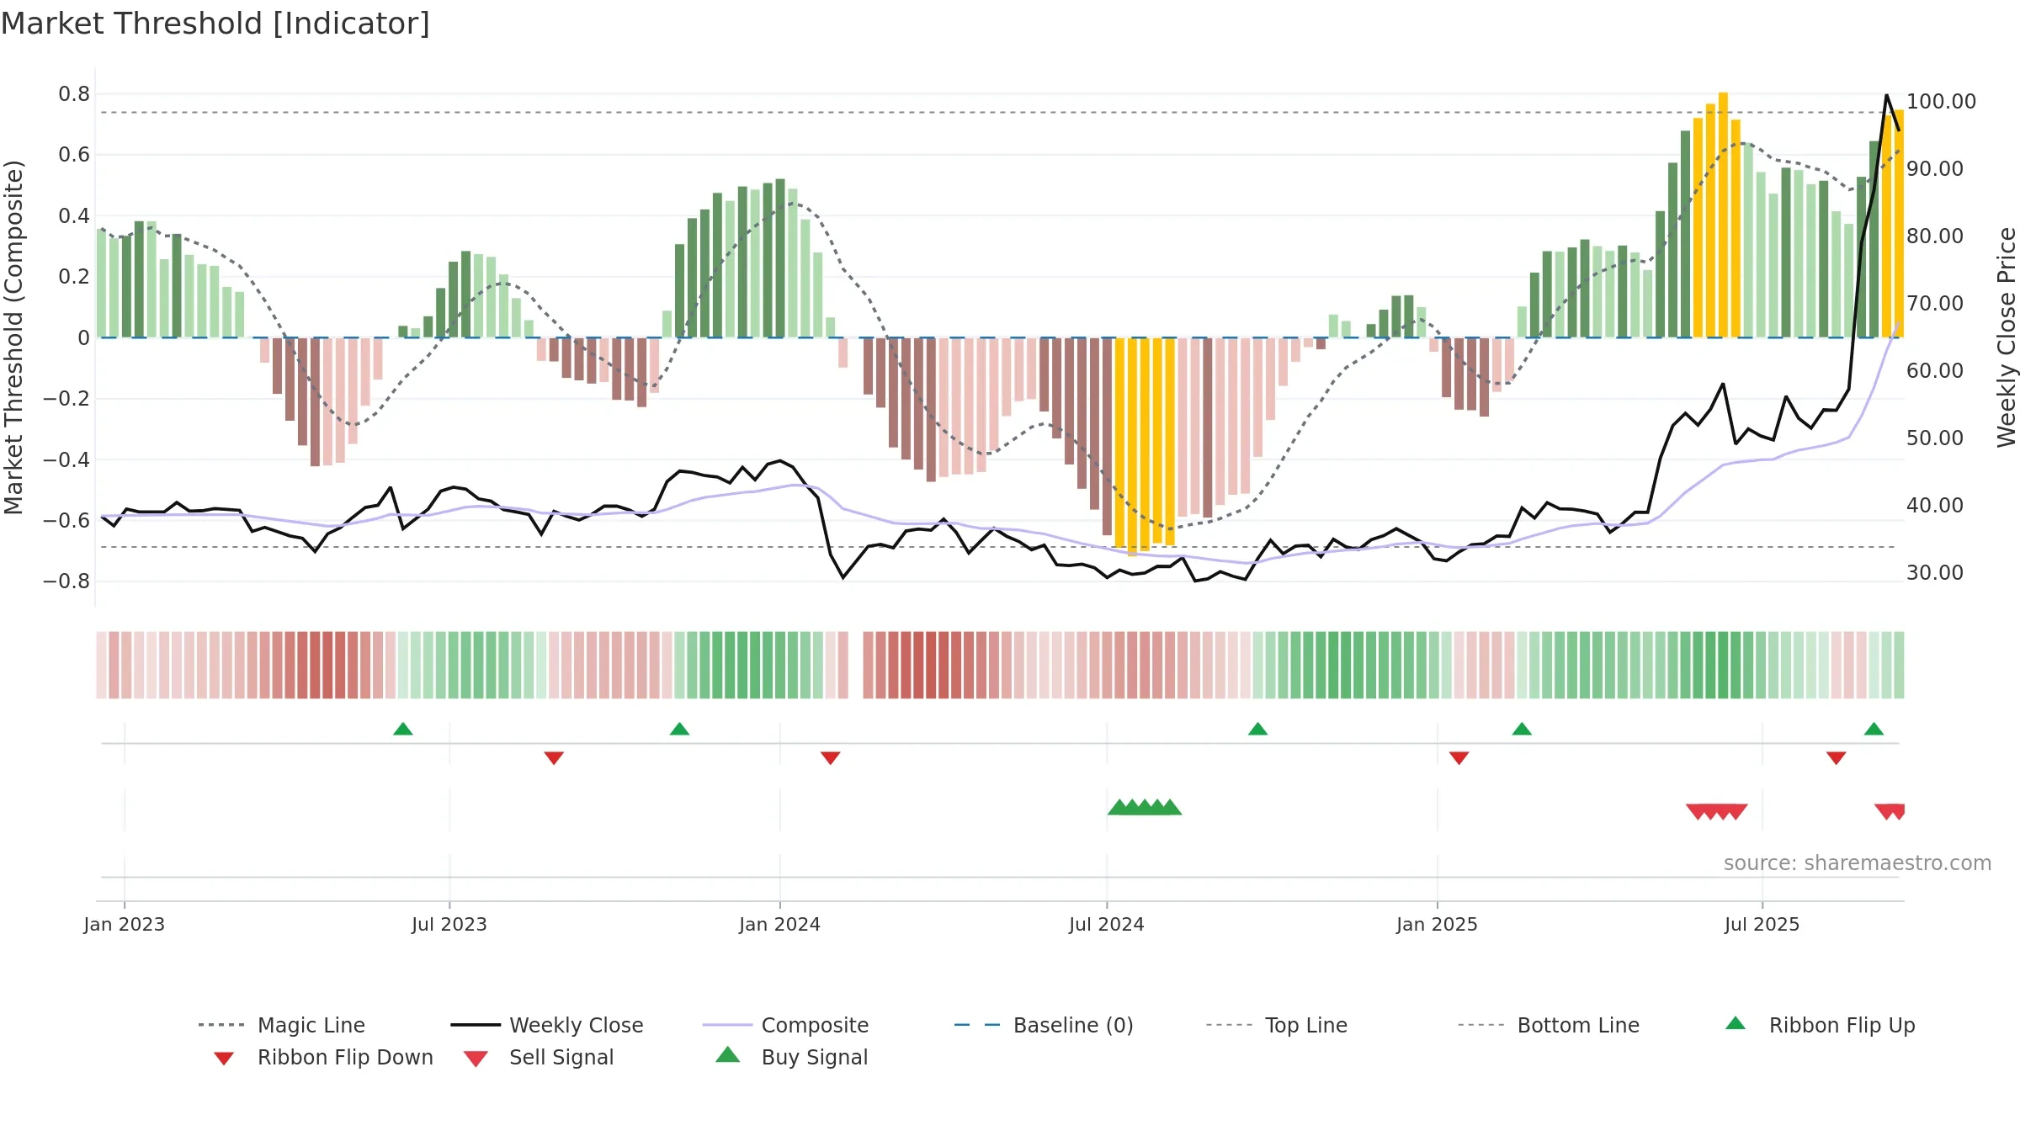Click the 100.00 price axis label
This screenshot has width=2020, height=1136.
1941,101
